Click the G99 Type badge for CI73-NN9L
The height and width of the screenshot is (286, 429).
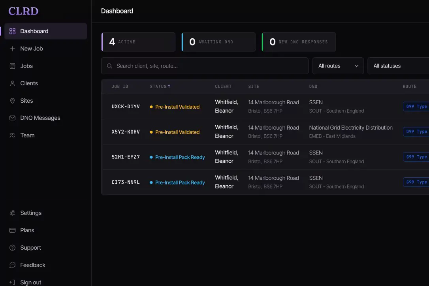416,182
